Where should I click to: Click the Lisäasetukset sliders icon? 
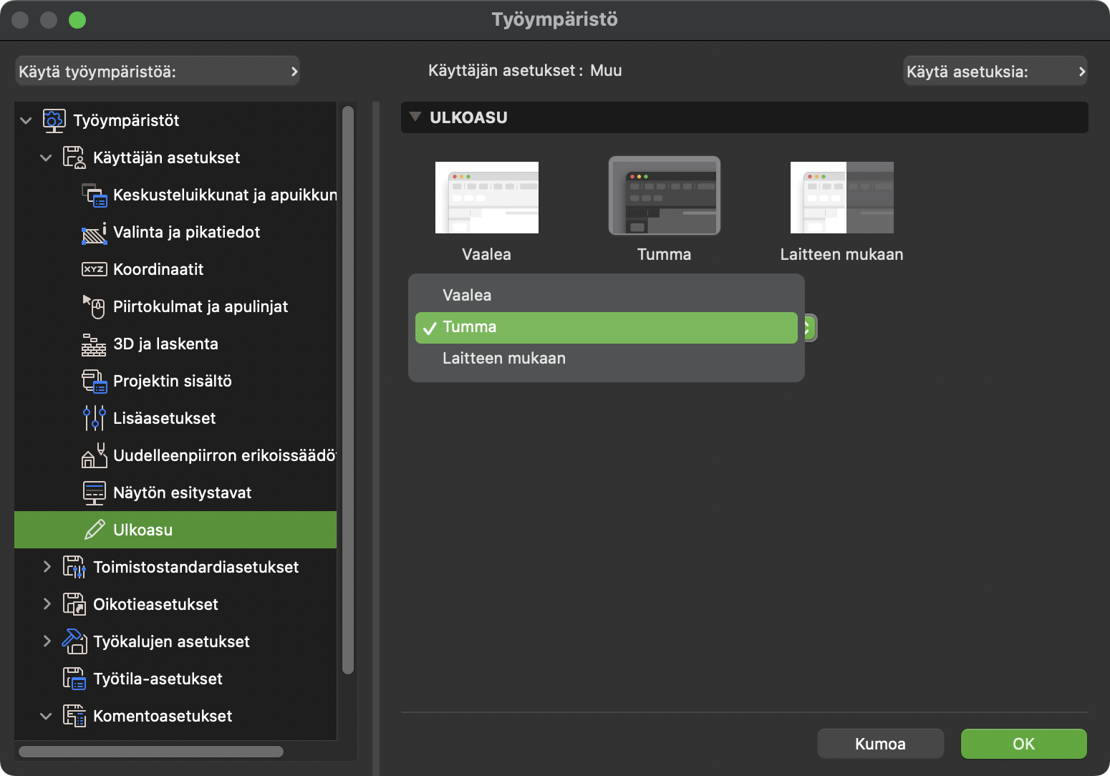94,418
